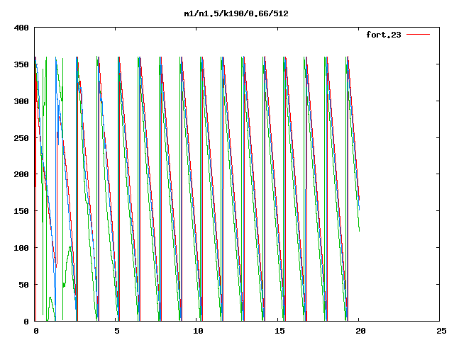Screen dimensions: 454x340
Task: Click y-axis label 100
Action: [21, 248]
